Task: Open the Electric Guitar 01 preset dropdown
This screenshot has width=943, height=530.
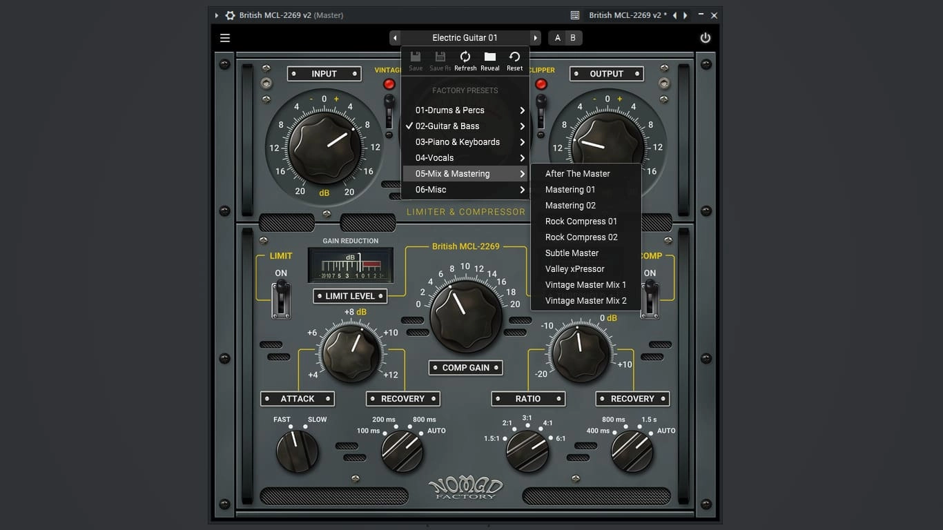Action: [x=465, y=38]
